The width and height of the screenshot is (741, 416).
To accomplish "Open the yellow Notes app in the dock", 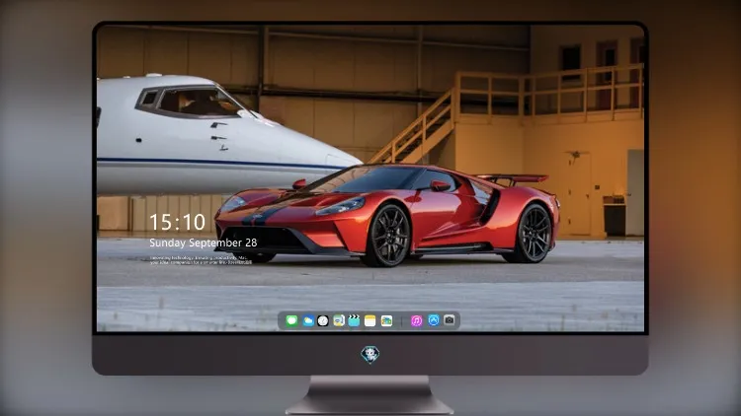I will (x=370, y=320).
